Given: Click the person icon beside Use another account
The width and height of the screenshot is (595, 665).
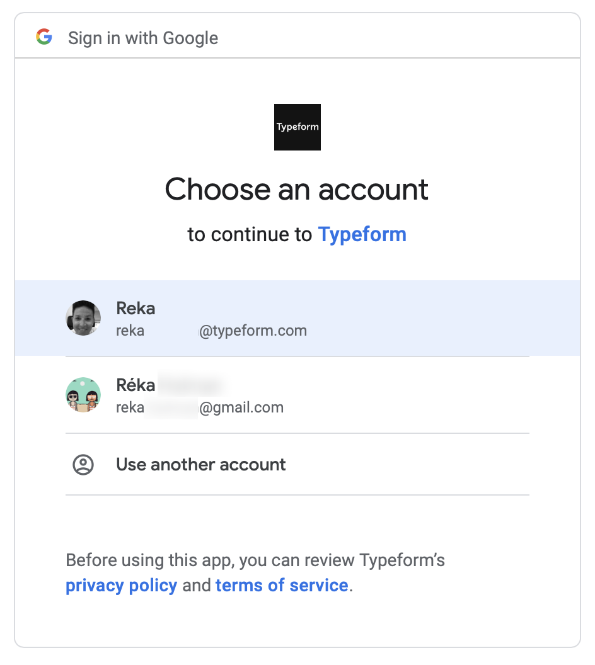Looking at the screenshot, I should (x=83, y=465).
